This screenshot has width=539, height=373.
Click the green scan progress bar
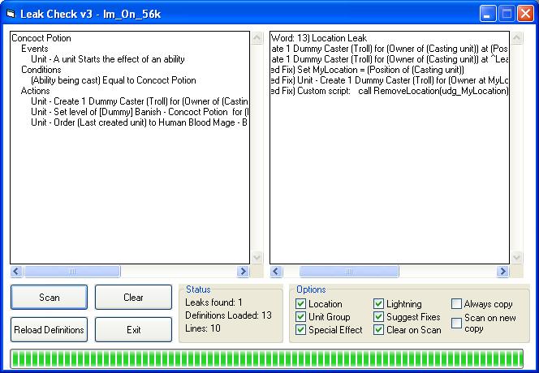point(267,358)
